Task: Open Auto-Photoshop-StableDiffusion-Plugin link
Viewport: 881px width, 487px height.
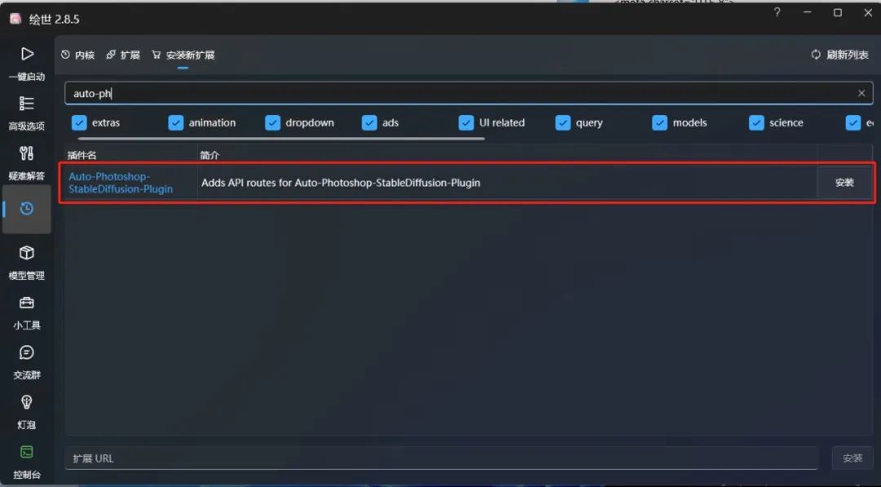Action: coord(121,183)
